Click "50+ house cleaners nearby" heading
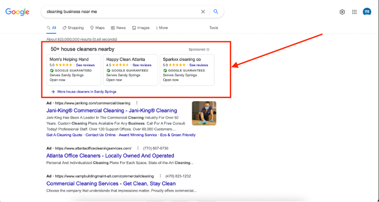Viewport: 379px width, 202px height. pyautogui.click(x=83, y=49)
